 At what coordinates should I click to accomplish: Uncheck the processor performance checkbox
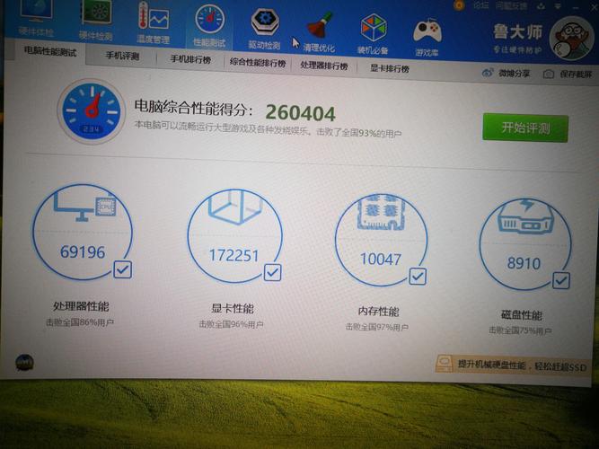click(123, 269)
